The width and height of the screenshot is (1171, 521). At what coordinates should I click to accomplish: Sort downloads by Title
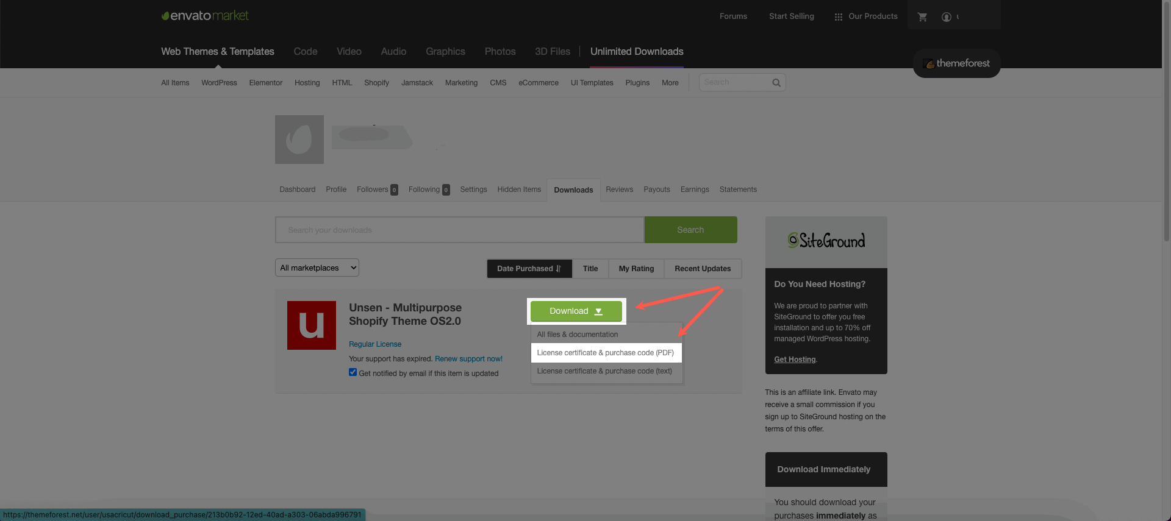click(590, 269)
